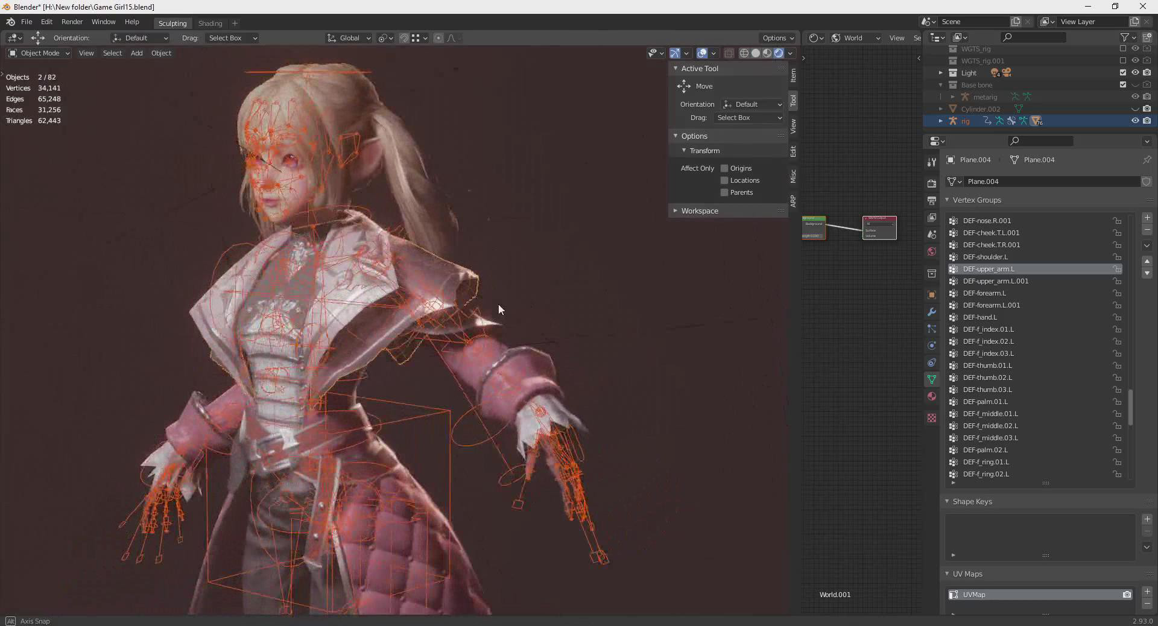The height and width of the screenshot is (626, 1158).
Task: Collapse the Vertex Groups panel
Action: (x=976, y=200)
